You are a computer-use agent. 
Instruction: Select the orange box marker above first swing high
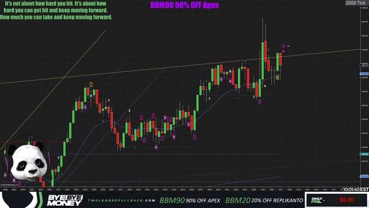click(91, 84)
